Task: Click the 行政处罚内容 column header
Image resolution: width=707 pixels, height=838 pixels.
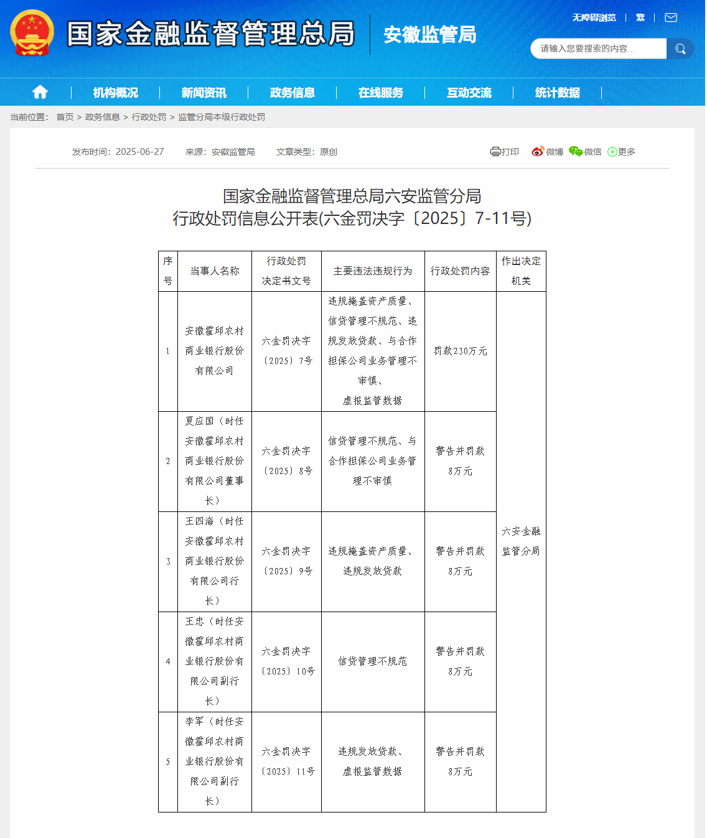Action: pos(461,271)
